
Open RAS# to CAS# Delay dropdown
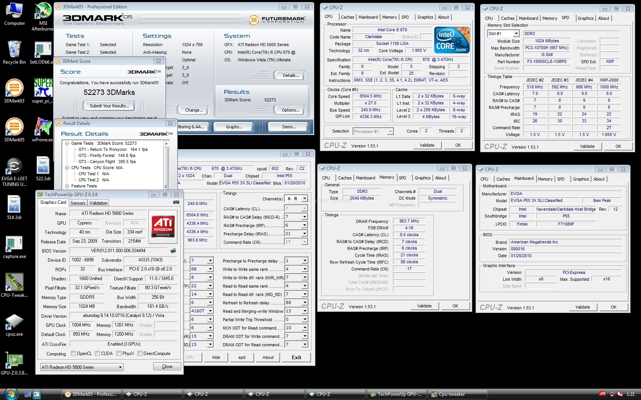click(x=296, y=217)
